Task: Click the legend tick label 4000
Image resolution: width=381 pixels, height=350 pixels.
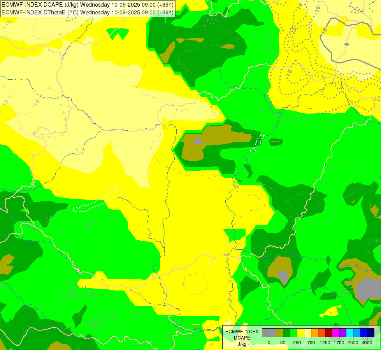Action: tap(367, 343)
